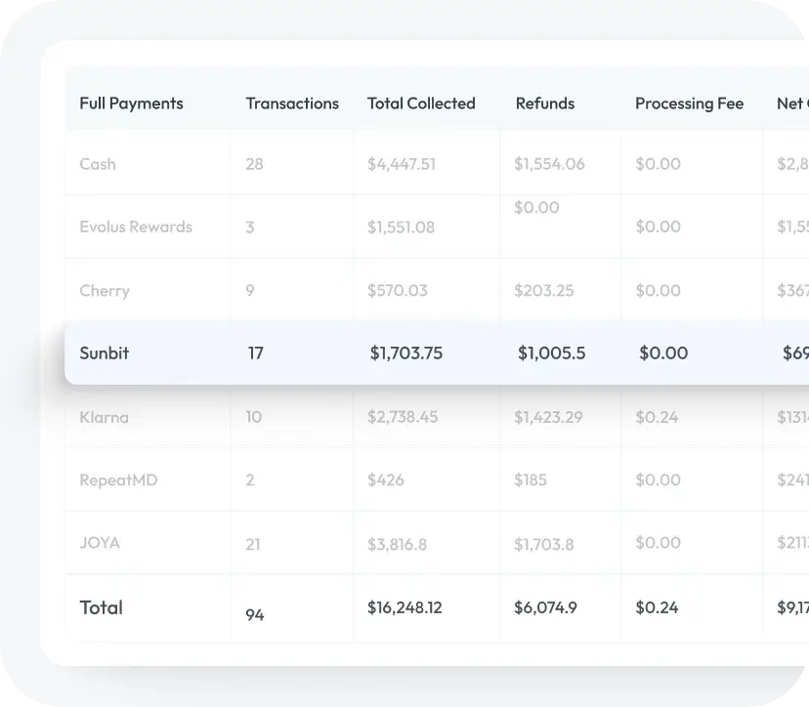
Task: Click the Total Collected column header
Action: [x=421, y=104]
